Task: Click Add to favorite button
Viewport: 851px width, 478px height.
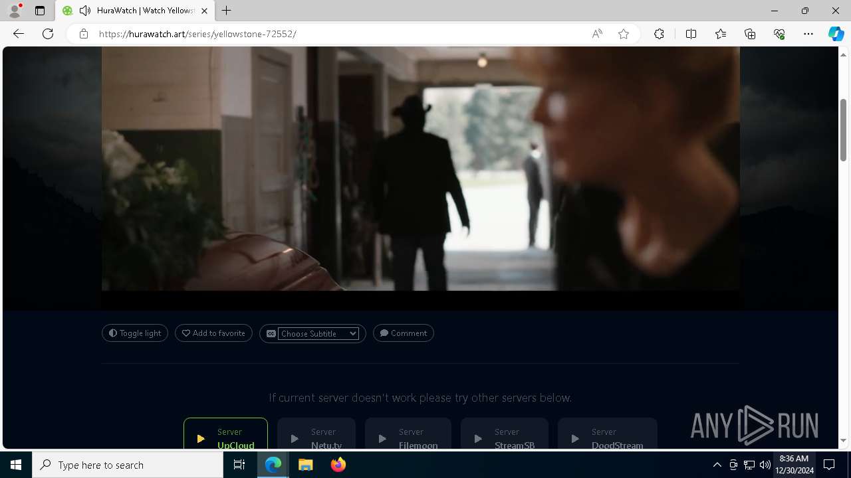Action: (213, 333)
